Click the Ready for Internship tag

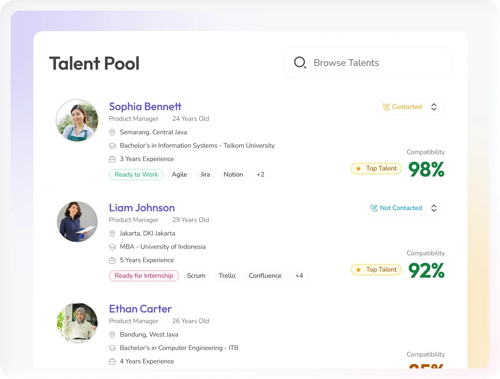[x=144, y=276]
